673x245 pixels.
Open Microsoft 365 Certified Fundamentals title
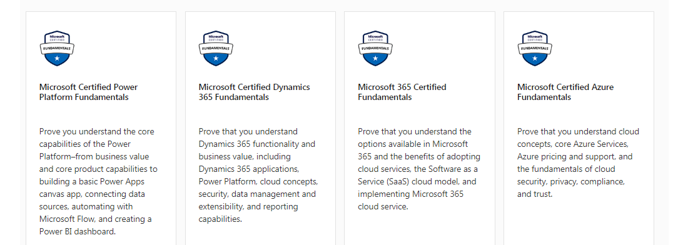coord(402,92)
